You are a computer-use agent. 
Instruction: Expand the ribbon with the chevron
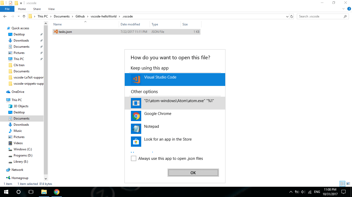tap(343, 9)
